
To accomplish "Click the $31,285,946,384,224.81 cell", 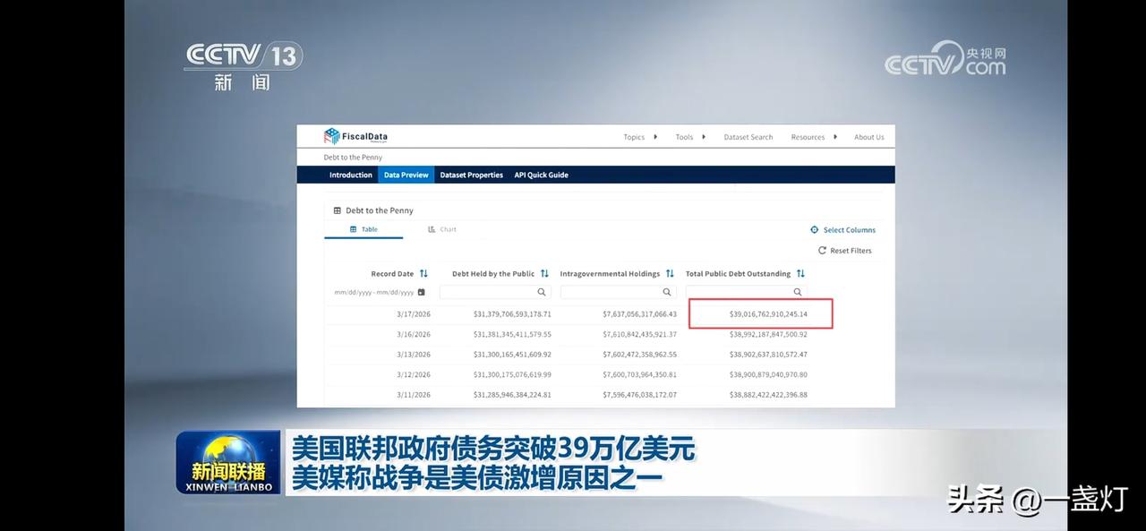I will pyautogui.click(x=512, y=395).
